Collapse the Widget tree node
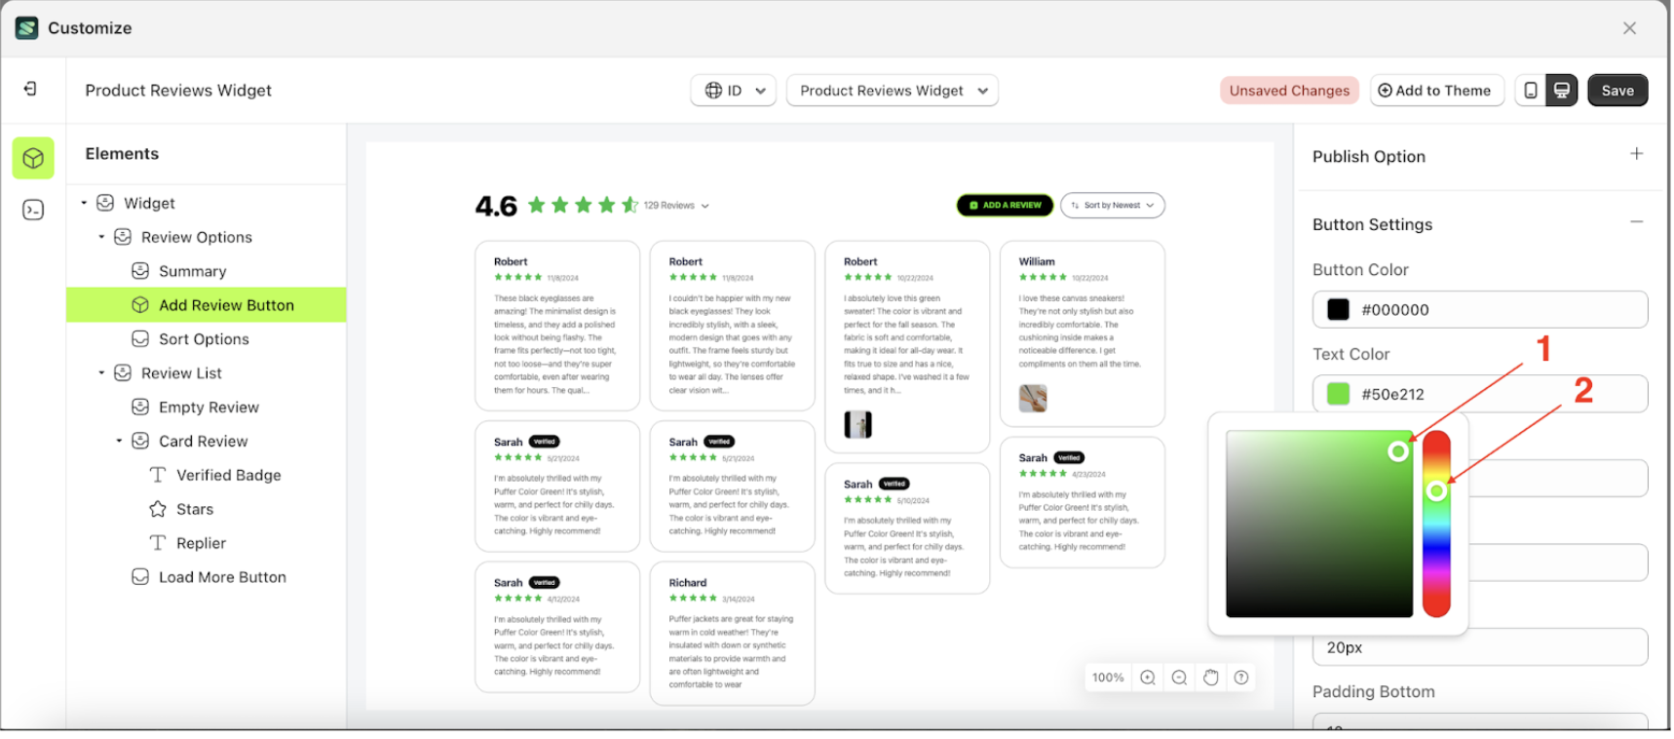1674x739 pixels. (84, 203)
